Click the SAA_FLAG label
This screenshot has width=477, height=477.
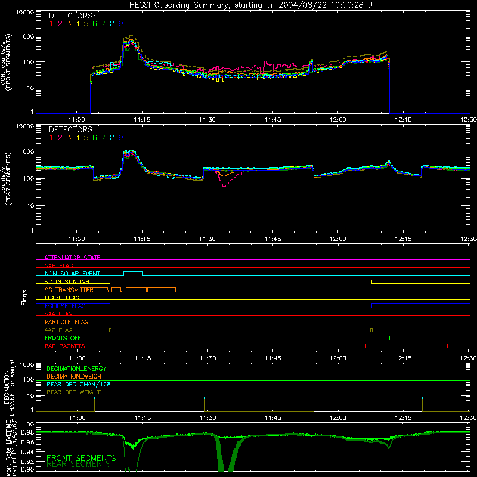point(58,314)
